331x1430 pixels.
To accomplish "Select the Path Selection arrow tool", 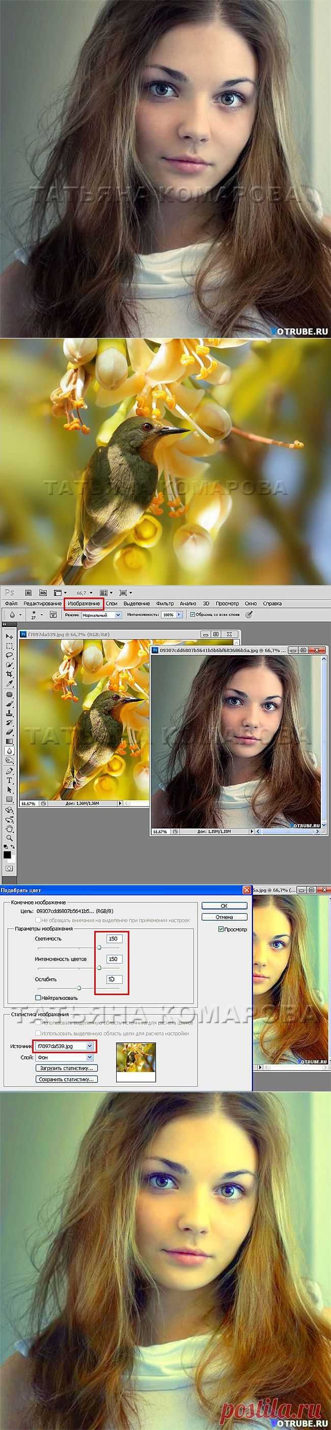I will [x=10, y=790].
